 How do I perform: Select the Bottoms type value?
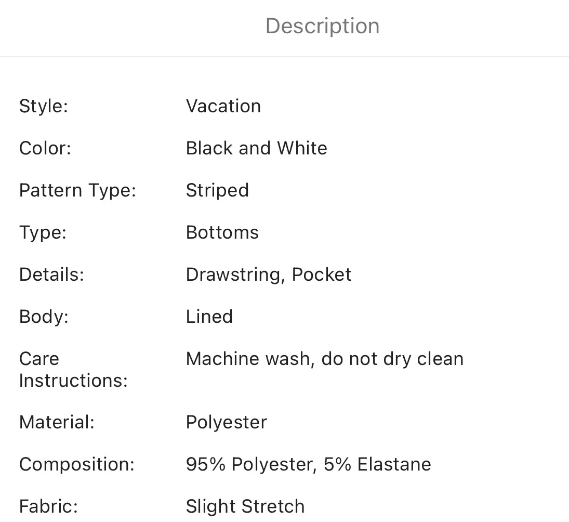pyautogui.click(x=222, y=232)
